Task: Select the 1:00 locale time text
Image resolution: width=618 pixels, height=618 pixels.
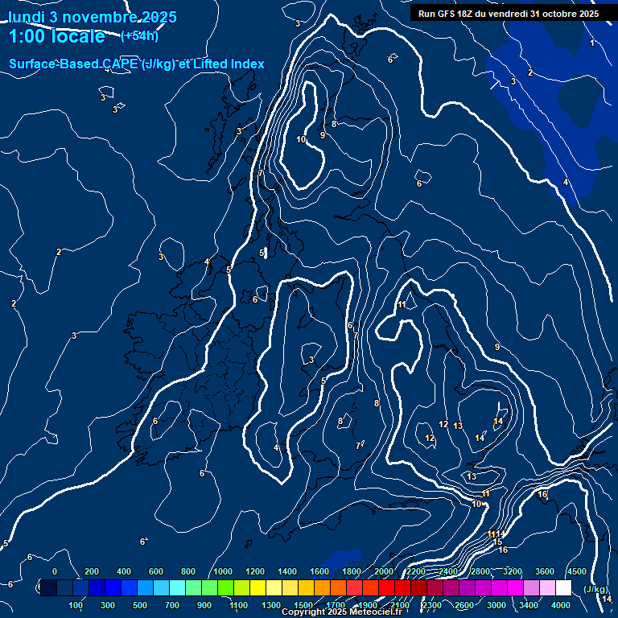Action: (56, 37)
